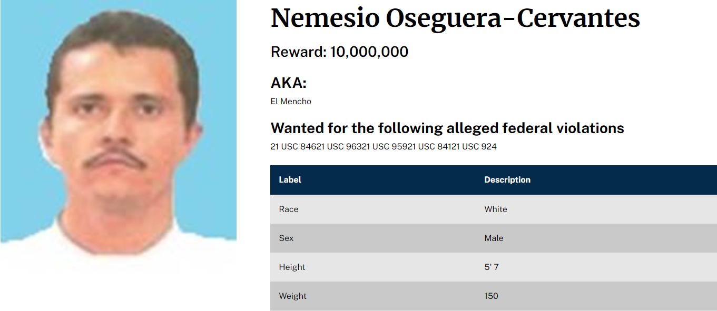Click the 150 weight value
The width and height of the screenshot is (717, 311).
point(491,296)
